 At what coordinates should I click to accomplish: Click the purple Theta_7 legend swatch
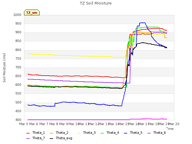click(28, 139)
